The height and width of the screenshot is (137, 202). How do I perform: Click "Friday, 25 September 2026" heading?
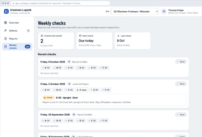click(55, 115)
